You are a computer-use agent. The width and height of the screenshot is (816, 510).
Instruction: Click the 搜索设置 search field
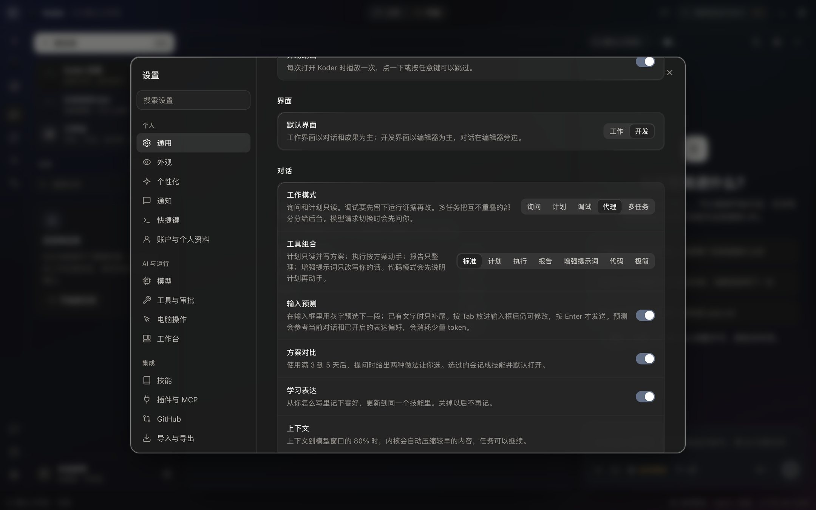193,100
